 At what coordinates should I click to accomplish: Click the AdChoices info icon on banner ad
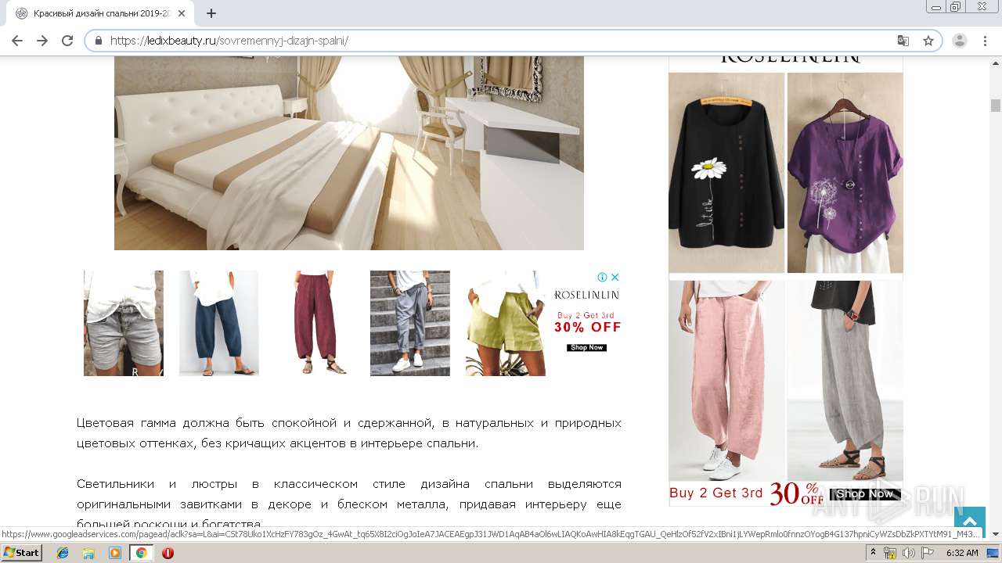pos(603,277)
